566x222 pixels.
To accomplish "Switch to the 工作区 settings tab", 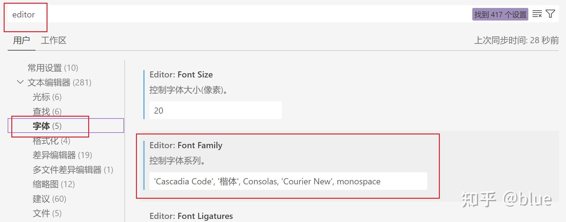I will coord(54,40).
